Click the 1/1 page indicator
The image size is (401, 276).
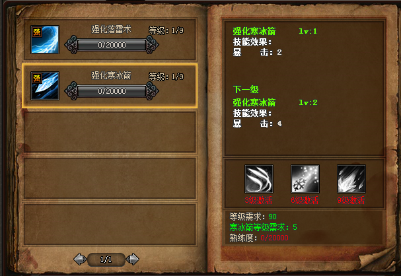(106, 259)
